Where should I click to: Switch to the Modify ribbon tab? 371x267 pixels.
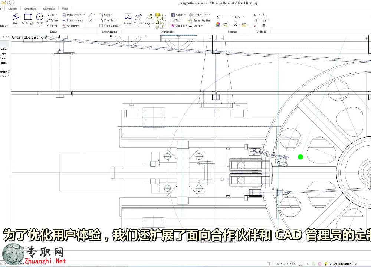point(13,9)
